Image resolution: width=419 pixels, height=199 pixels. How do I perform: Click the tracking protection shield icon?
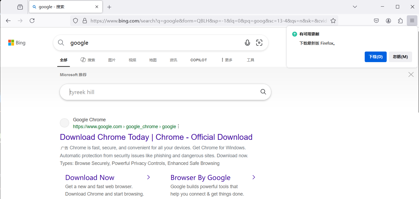pos(75,21)
